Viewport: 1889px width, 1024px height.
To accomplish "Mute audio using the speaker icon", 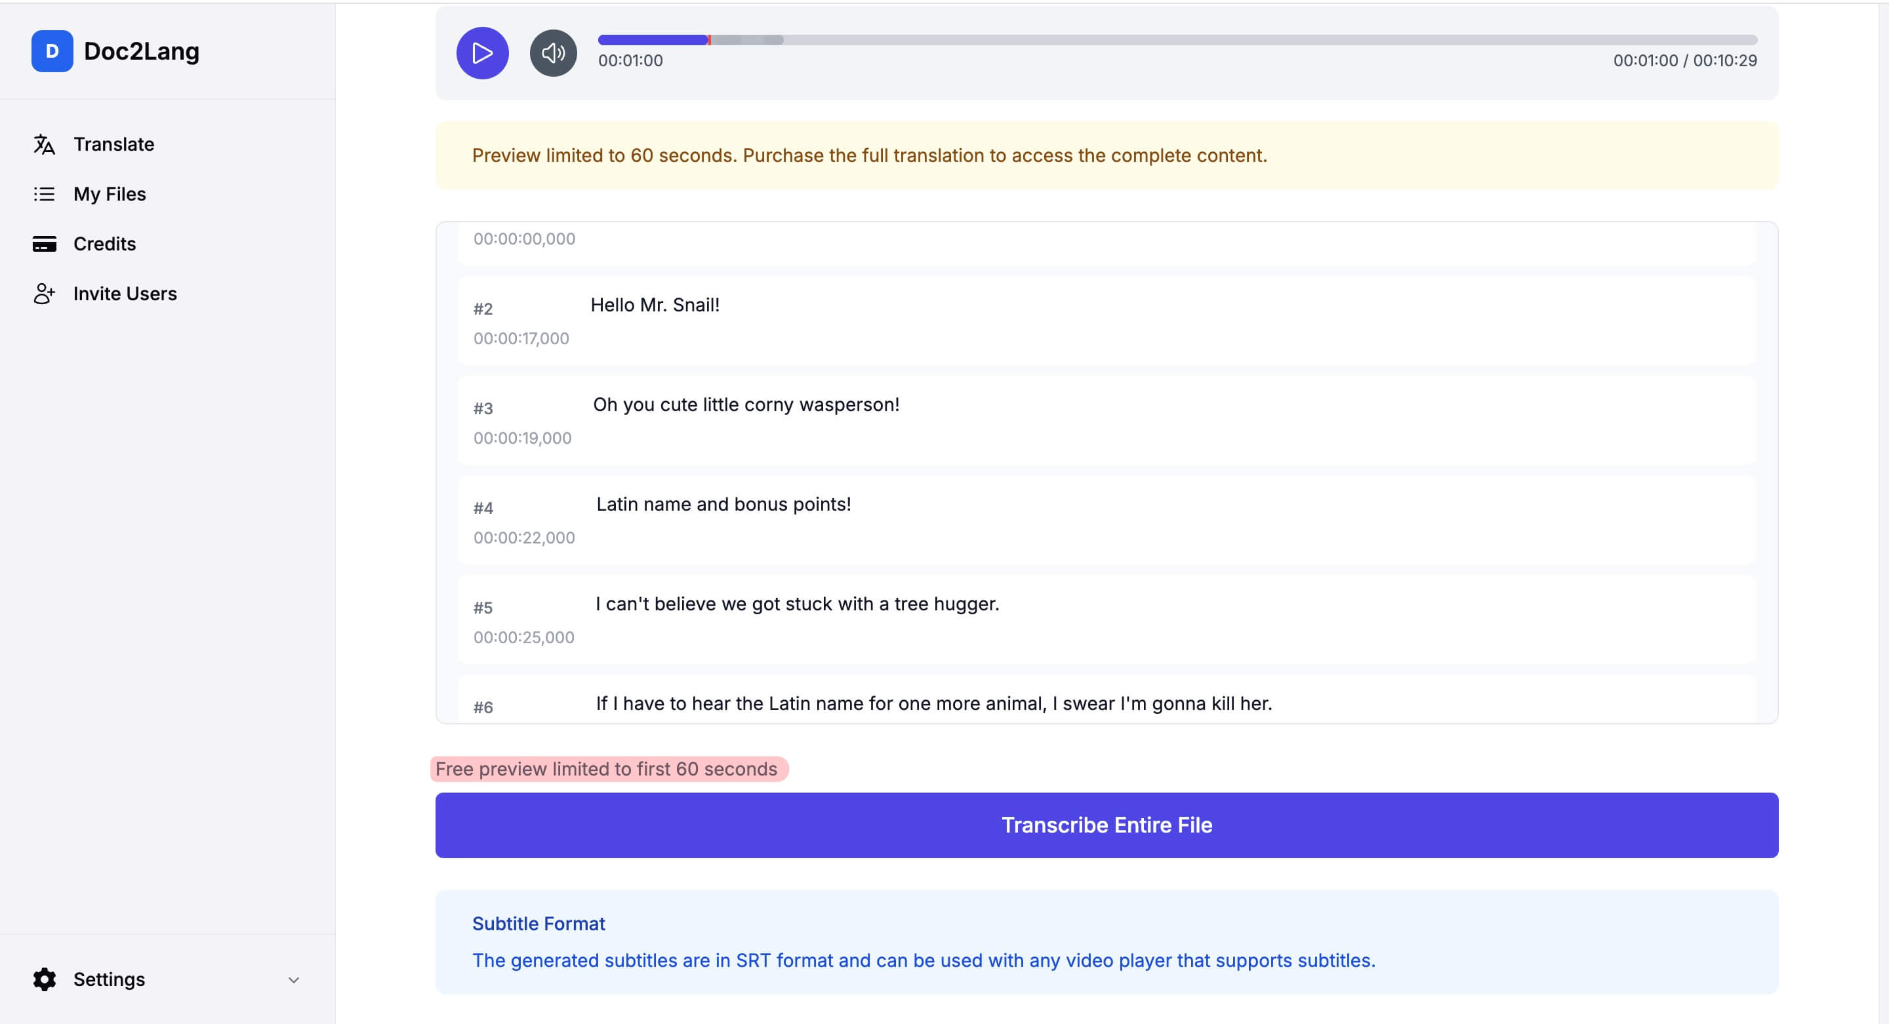I will pos(554,53).
